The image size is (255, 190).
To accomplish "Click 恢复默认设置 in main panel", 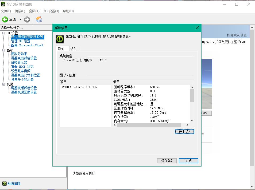I will click(x=237, y=35).
